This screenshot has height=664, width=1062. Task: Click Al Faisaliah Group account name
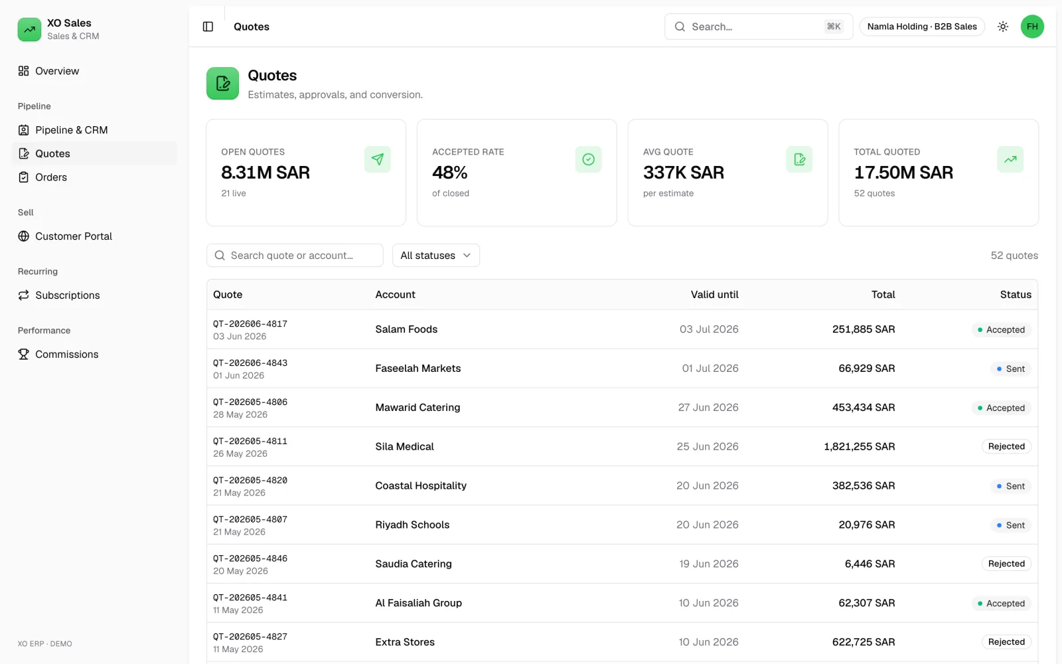pos(418,604)
